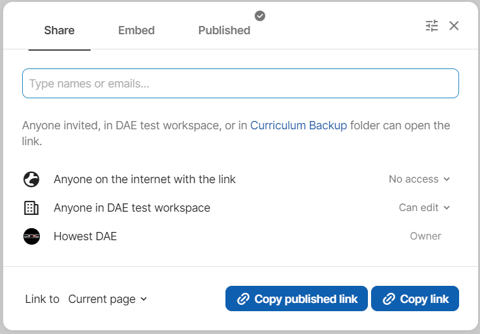
Task: Click the globe icon for internet access
Action: (31, 179)
